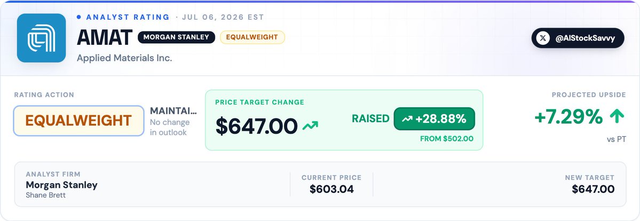640x221 pixels.
Task: Click the Morgan Stanley analyst firm name
Action: tap(61, 185)
